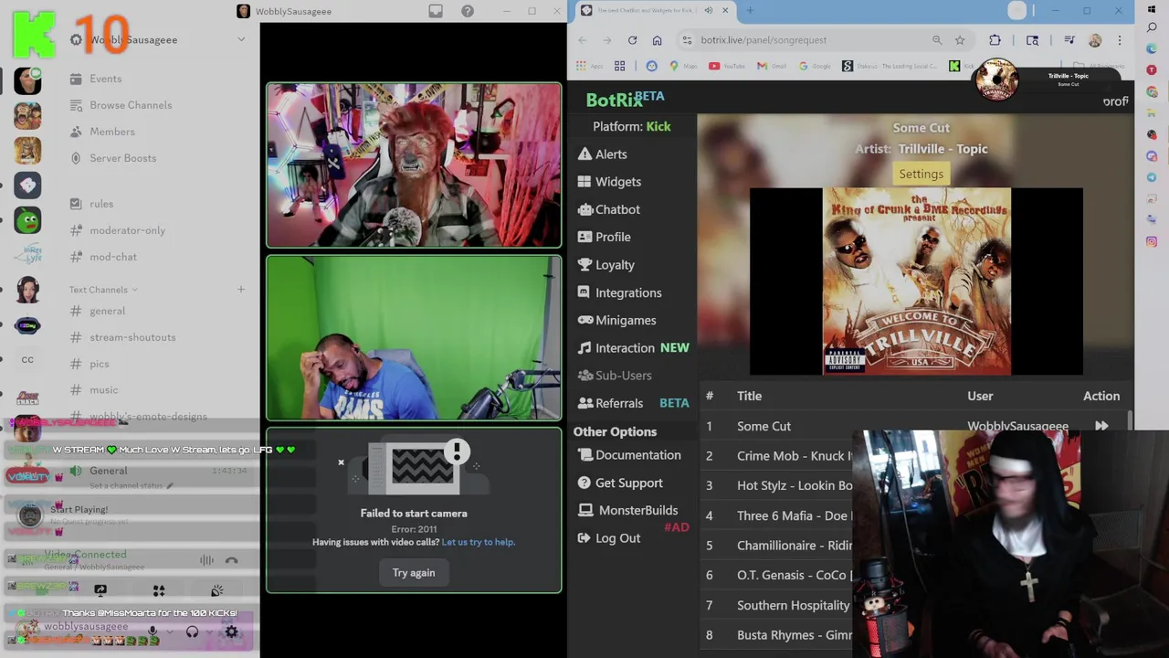1169x658 pixels.
Task: Click the BotRix BETA logo
Action: tap(625, 99)
